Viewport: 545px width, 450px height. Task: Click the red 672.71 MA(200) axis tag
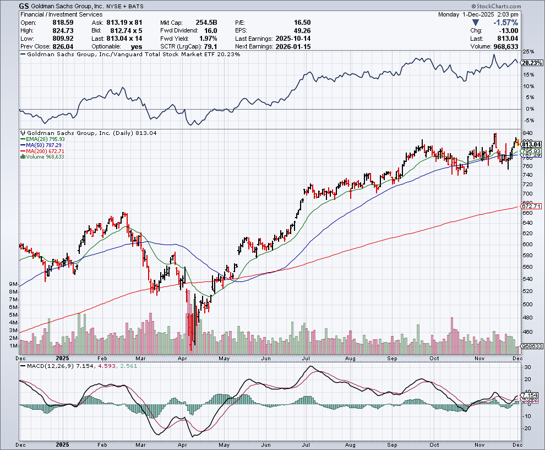click(532, 206)
